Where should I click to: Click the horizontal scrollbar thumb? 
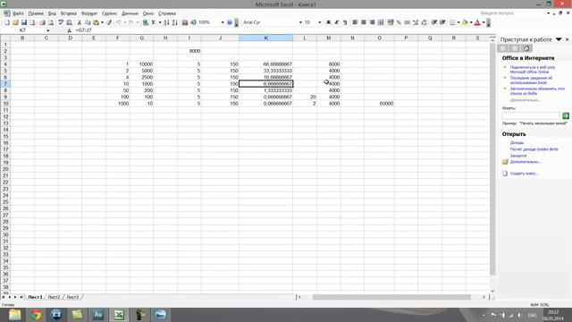coord(391,297)
